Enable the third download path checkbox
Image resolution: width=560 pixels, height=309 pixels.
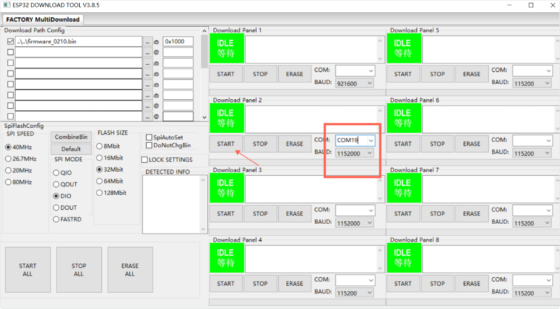(x=11, y=63)
